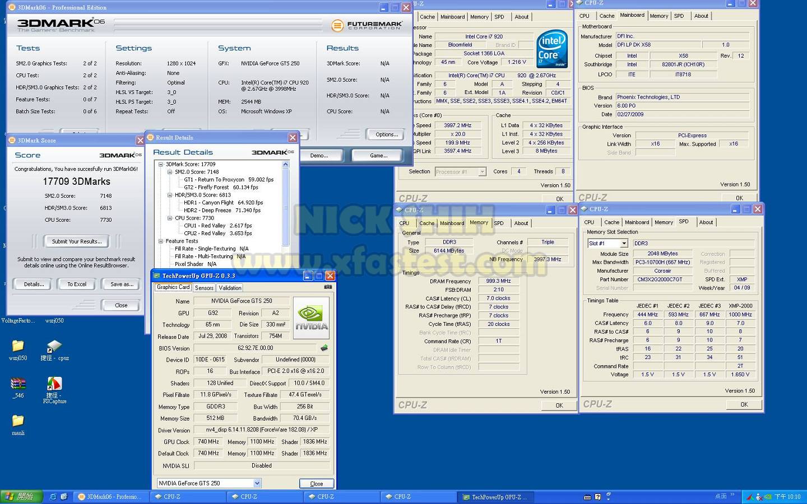Click the 3DMark06 window title bar icon
The image size is (807, 504).
pyautogui.click(x=12, y=7)
